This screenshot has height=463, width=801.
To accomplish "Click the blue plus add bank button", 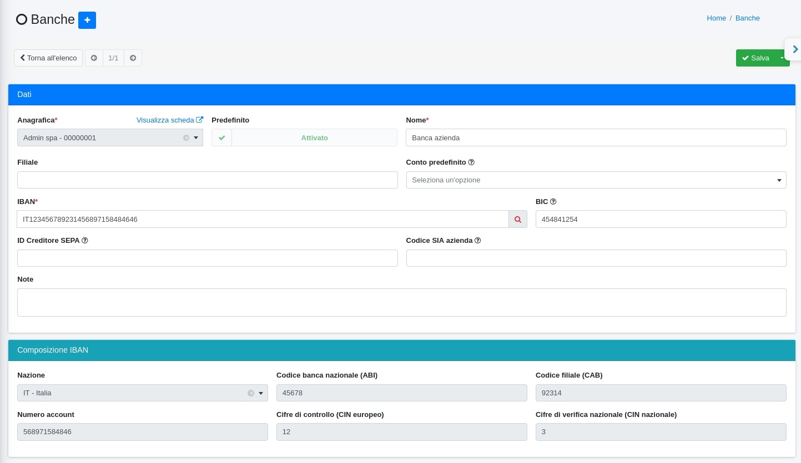I will pos(87,20).
